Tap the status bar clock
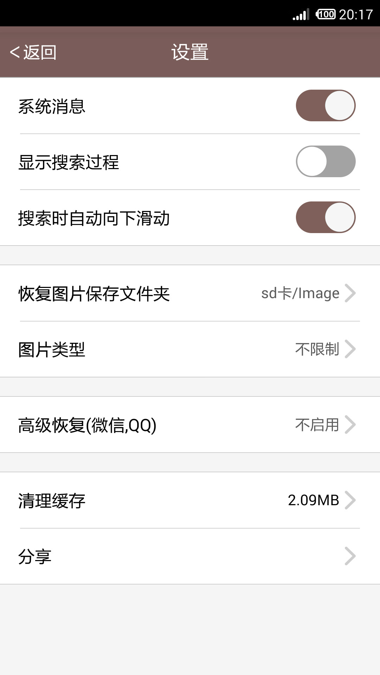This screenshot has width=380, height=675. tap(356, 14)
